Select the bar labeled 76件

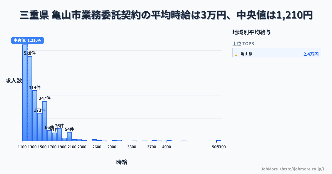point(59,135)
